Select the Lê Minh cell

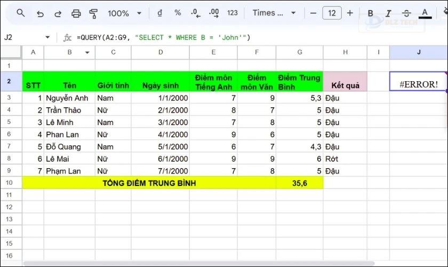pyautogui.click(x=69, y=122)
